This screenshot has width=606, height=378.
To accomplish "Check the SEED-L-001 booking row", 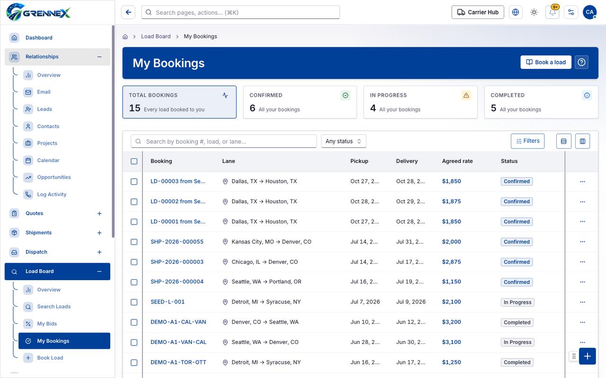I will click(x=134, y=302).
